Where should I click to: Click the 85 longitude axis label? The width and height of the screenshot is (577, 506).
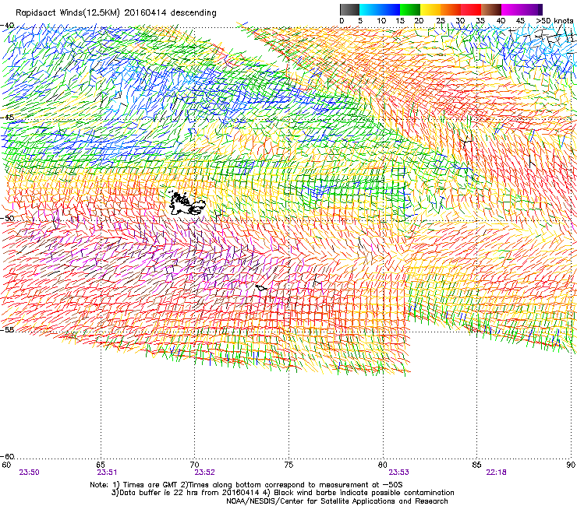pos(476,465)
